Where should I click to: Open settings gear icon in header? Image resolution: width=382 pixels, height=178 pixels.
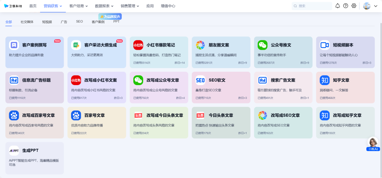pos(353,6)
